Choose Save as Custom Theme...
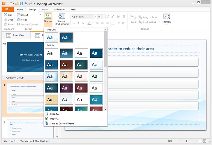 pyautogui.click(x=63, y=123)
